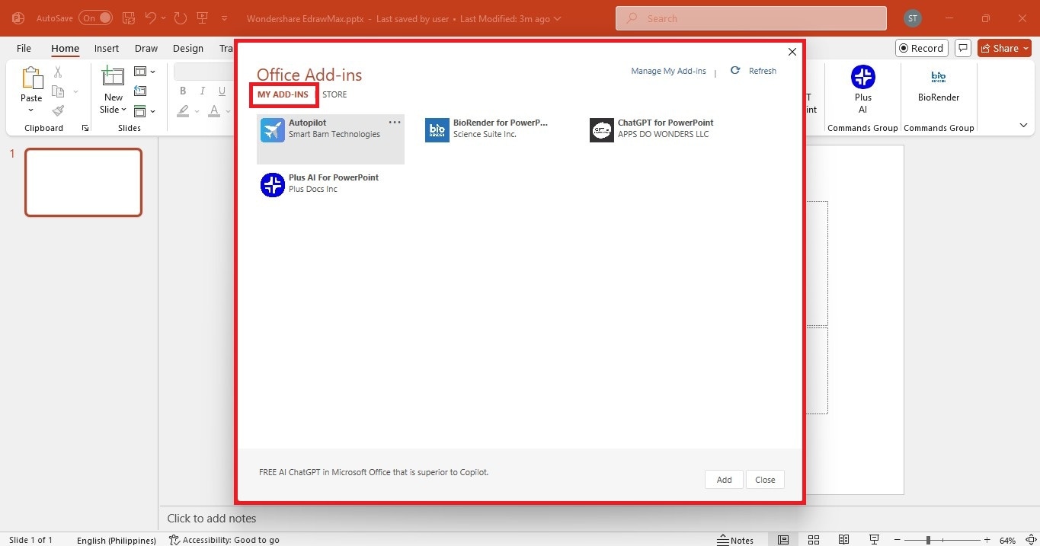The width and height of the screenshot is (1040, 546).
Task: Select the BioRender for PowerPoint add-in icon
Action: coord(437,130)
